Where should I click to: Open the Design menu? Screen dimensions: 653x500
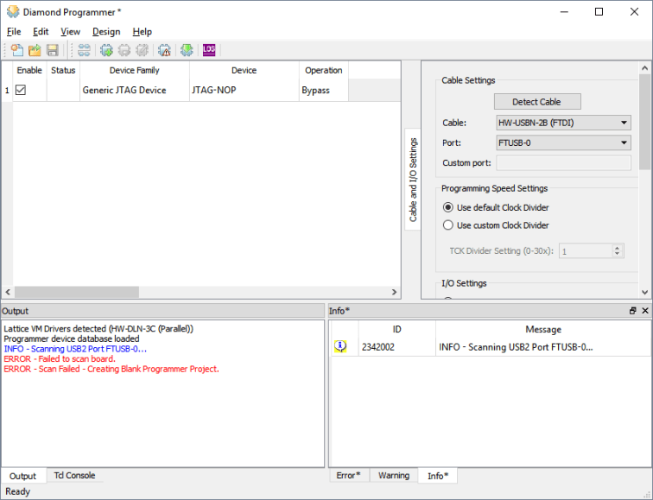106,32
